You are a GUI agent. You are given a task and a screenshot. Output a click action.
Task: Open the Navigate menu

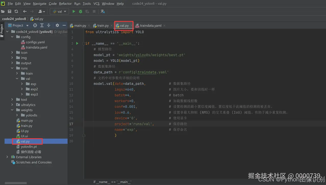[40, 4]
